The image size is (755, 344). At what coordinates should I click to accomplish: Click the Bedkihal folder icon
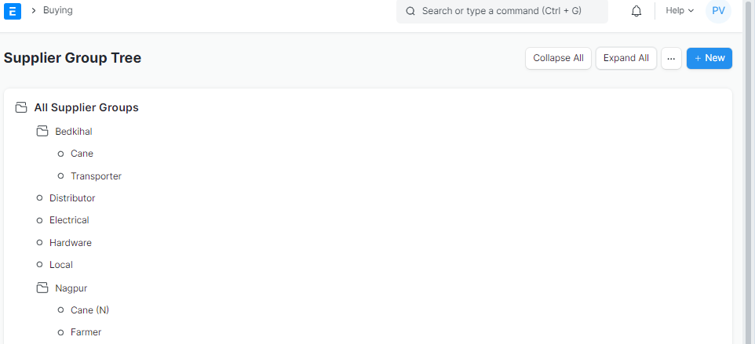(x=42, y=131)
